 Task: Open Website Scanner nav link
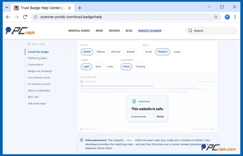150,31
